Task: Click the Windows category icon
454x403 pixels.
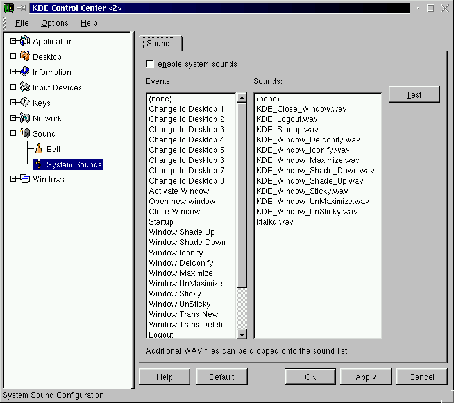Action: click(25, 179)
